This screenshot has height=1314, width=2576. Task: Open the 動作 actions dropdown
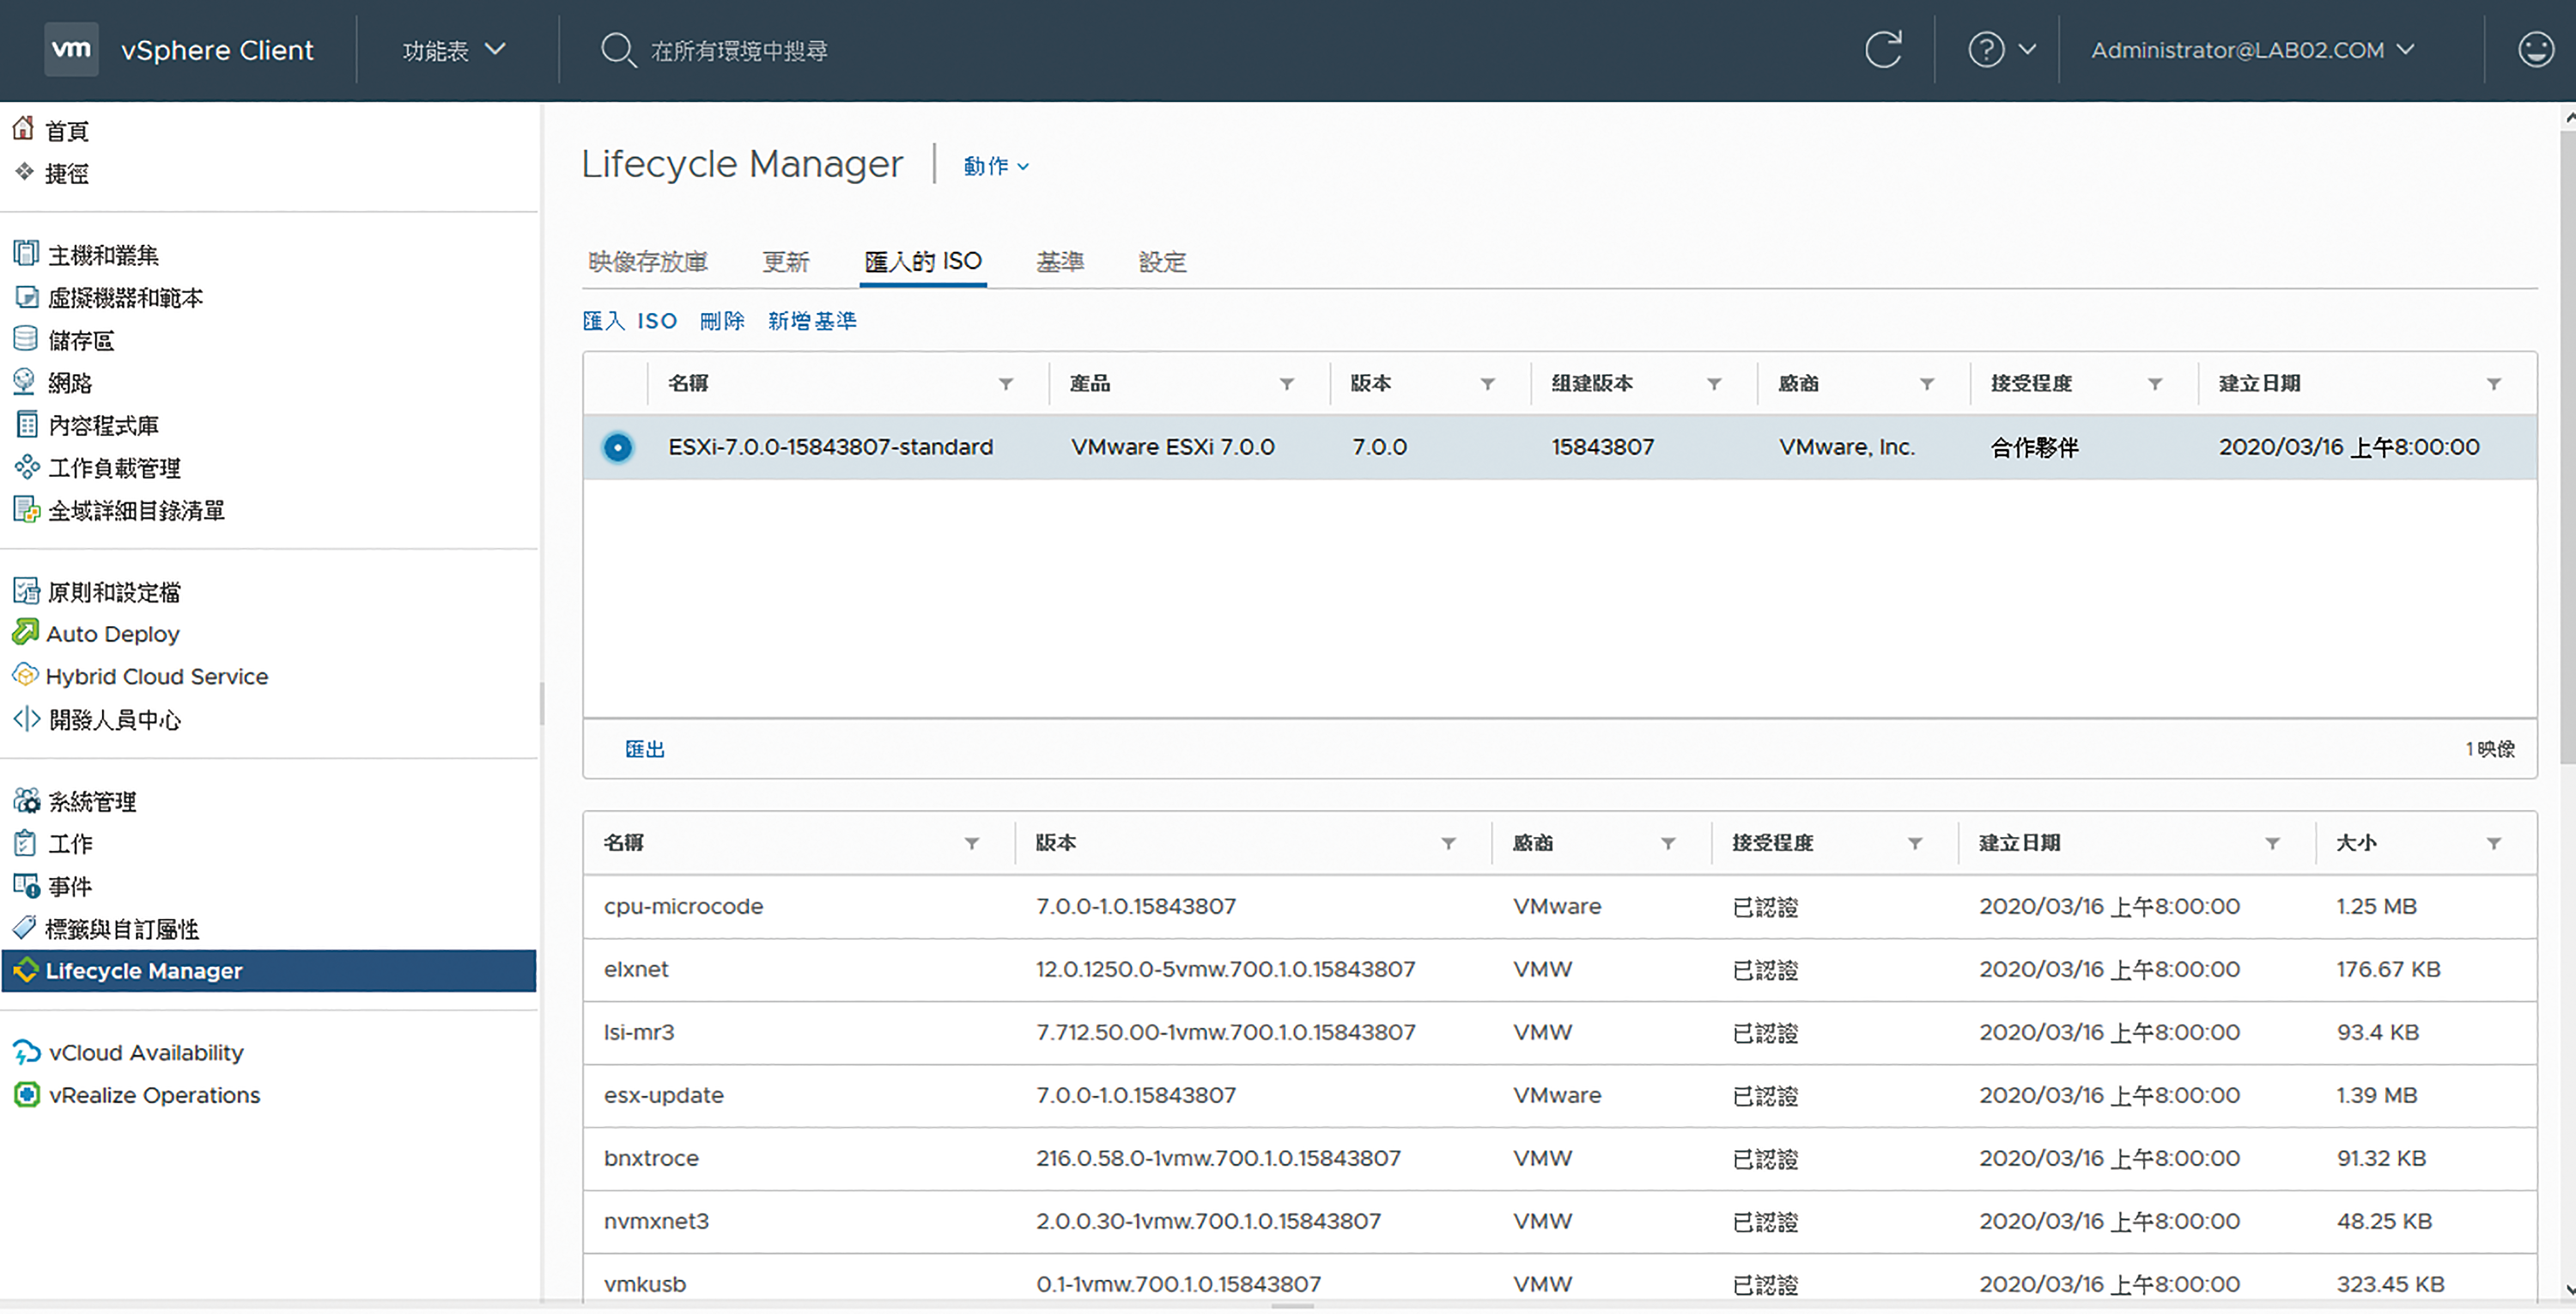(995, 166)
